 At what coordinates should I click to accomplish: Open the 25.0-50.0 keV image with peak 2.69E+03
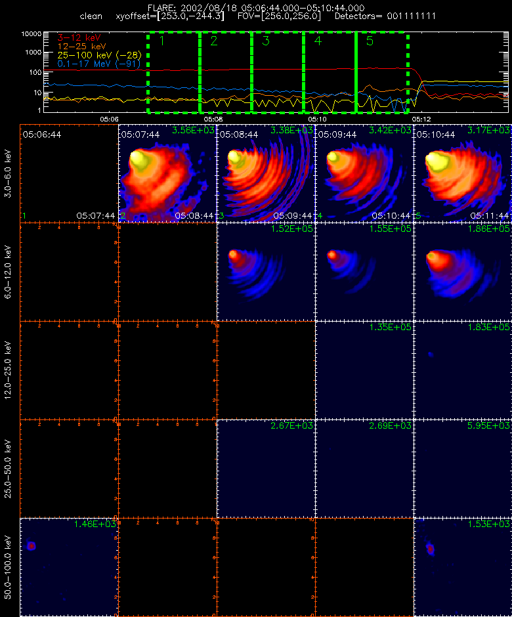(364, 469)
